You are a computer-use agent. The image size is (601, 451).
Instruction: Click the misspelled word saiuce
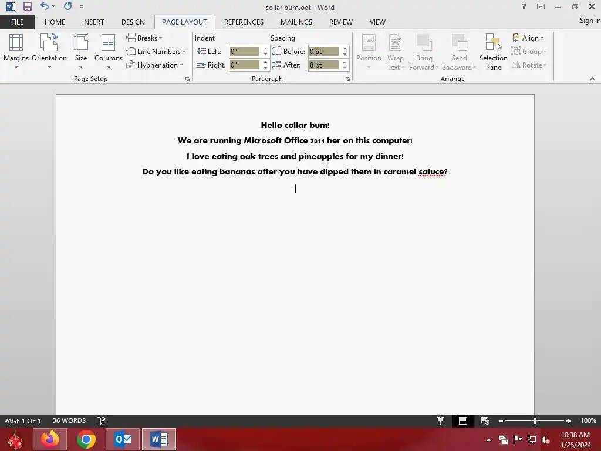pyautogui.click(x=431, y=172)
